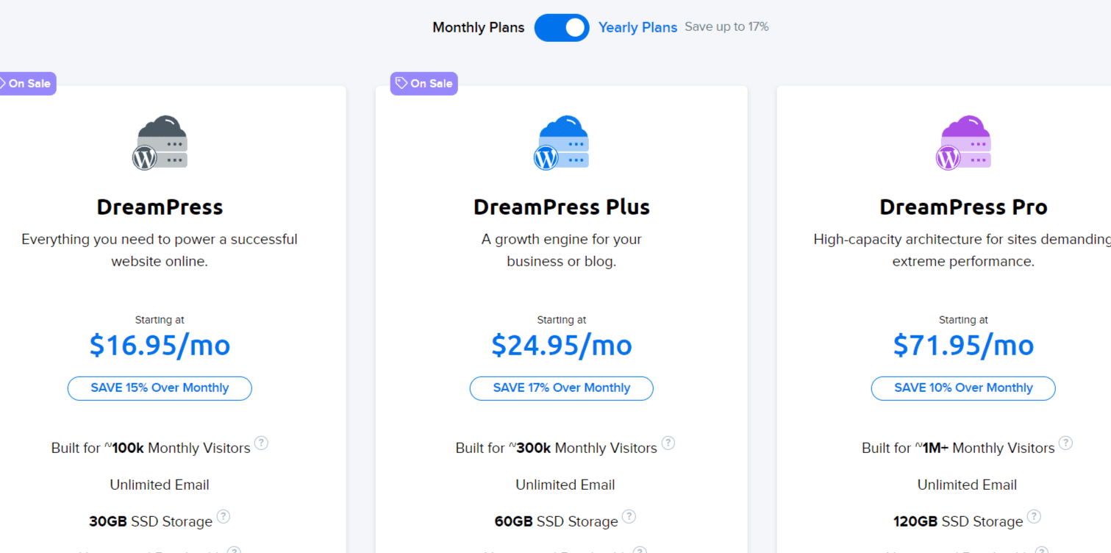Open help icon beside 120GB SSD Storage
The width and height of the screenshot is (1111, 553).
(x=1034, y=517)
